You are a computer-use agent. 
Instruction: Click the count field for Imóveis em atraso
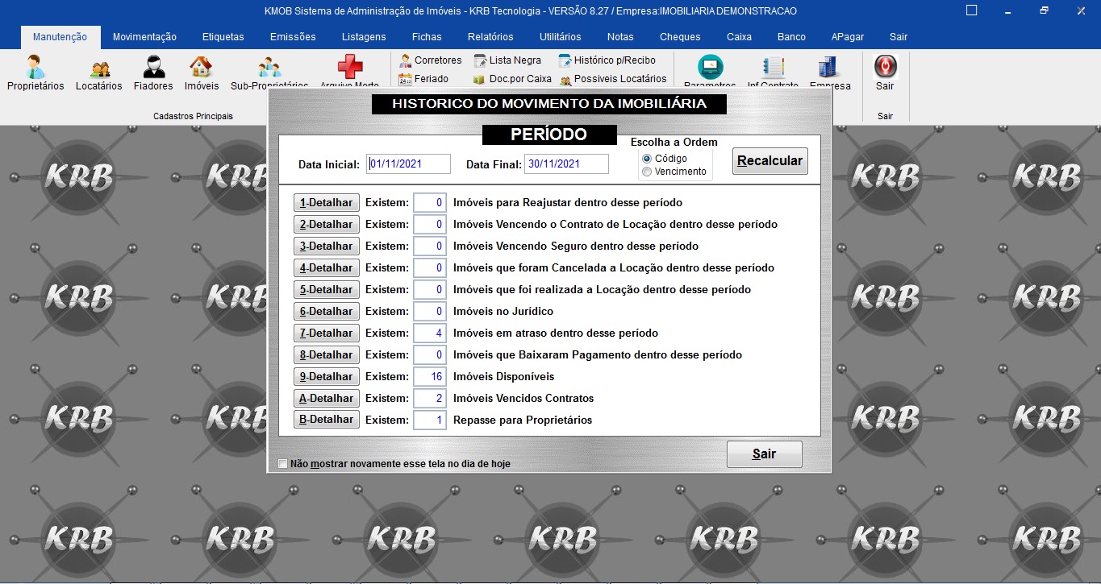click(430, 333)
